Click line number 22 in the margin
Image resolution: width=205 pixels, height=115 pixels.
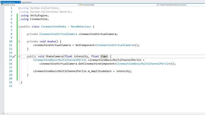point(11,86)
